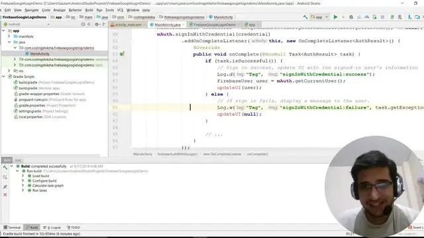Viewport: 424px width, 238px height.
Task: Collapse Build: completed successfully node
Action: [12, 166]
